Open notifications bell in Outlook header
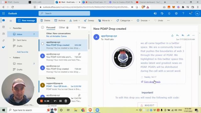This screenshot has width=201, height=113. (x=169, y=13)
